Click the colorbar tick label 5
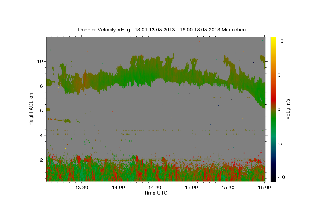Screen dimensions: 328x218 [279, 75]
